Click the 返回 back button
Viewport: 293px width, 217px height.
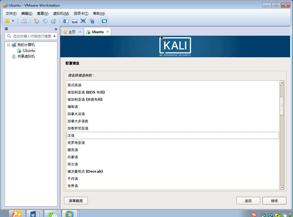248,201
